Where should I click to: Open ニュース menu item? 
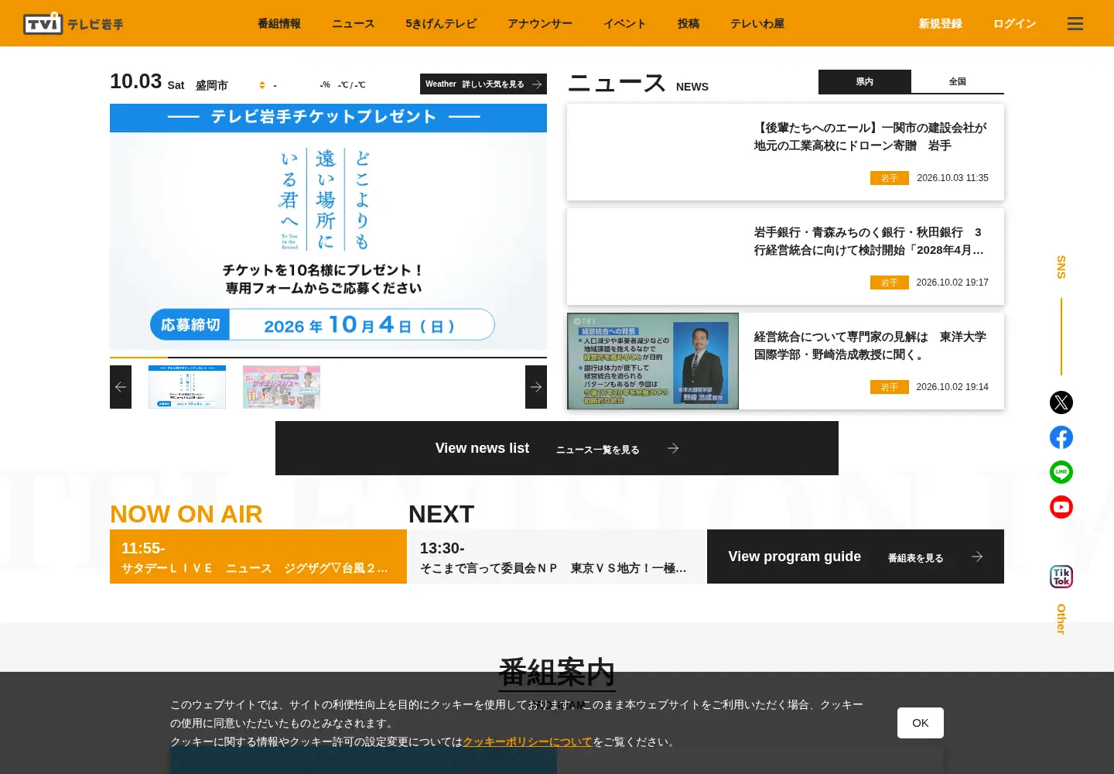click(x=354, y=24)
